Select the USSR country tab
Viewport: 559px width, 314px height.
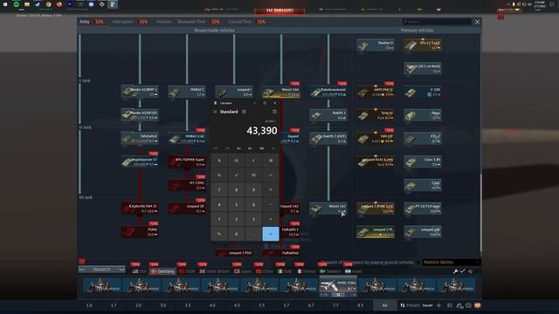(x=187, y=271)
